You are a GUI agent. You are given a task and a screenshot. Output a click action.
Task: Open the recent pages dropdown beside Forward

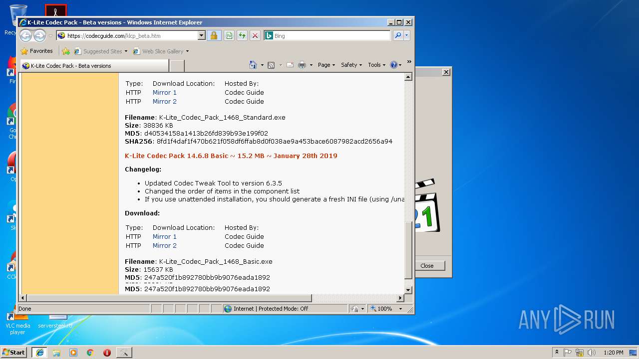click(x=50, y=36)
